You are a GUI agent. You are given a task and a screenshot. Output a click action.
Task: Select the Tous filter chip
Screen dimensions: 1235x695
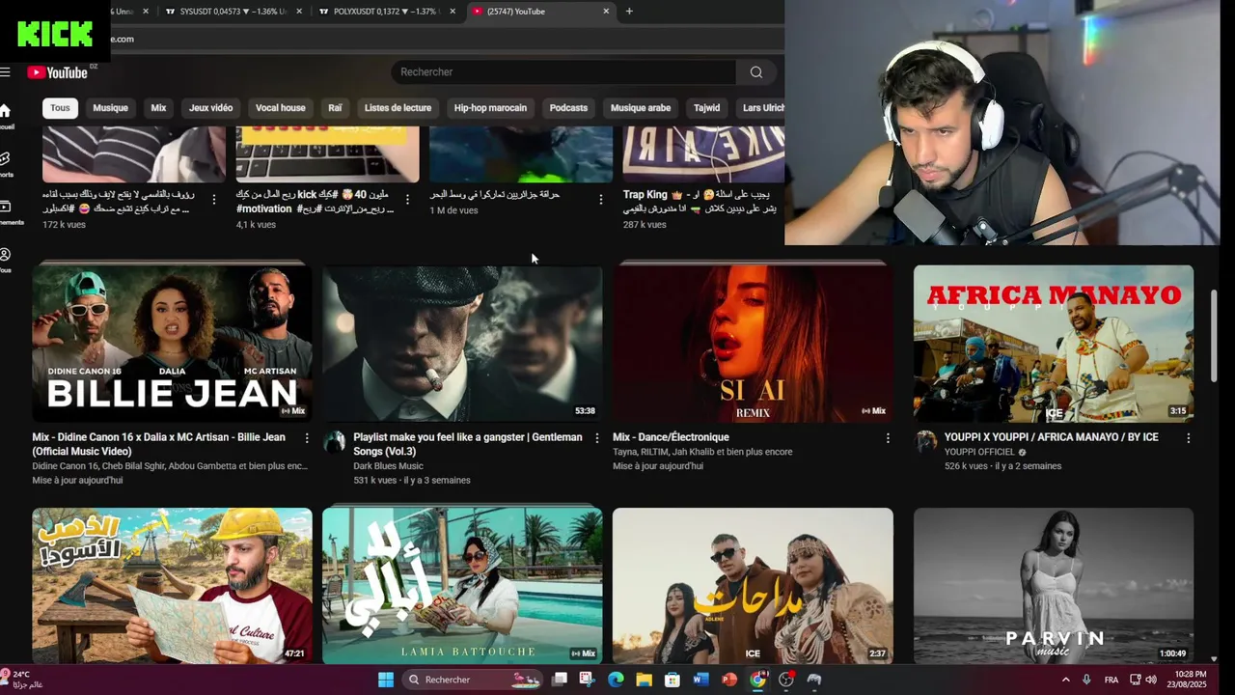click(x=60, y=108)
